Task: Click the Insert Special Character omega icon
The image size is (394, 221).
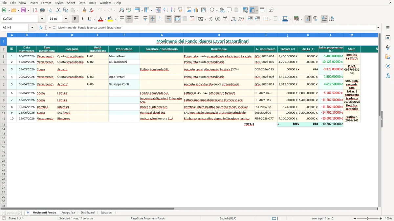Action: tap(212, 10)
